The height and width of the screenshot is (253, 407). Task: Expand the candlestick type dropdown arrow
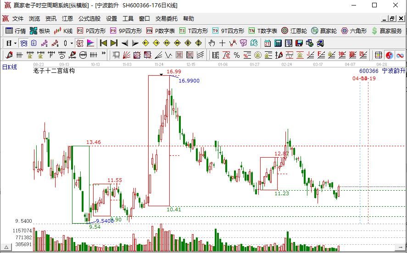click(x=72, y=43)
